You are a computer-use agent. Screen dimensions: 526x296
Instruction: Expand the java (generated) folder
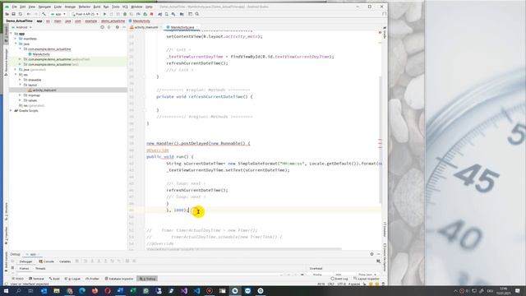point(16,69)
